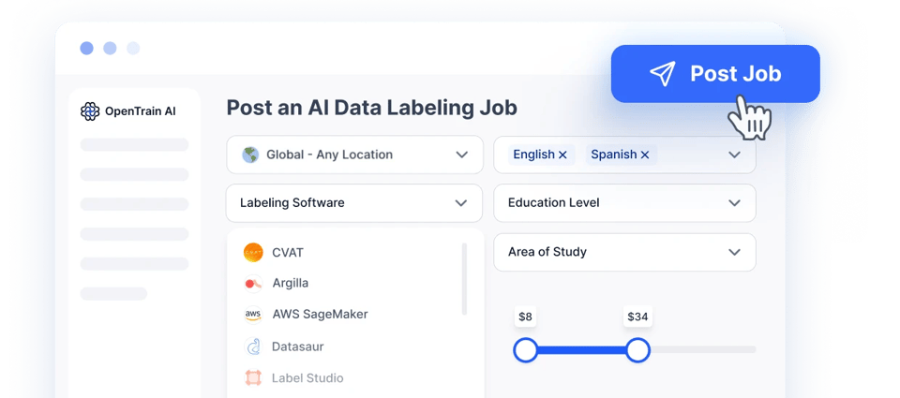Select the CVAT icon in software list
This screenshot has width=900, height=398.
click(x=253, y=252)
